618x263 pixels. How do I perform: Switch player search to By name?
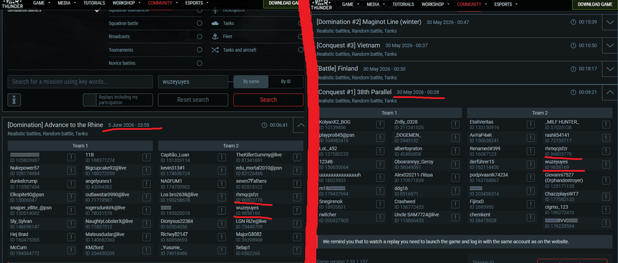(251, 82)
